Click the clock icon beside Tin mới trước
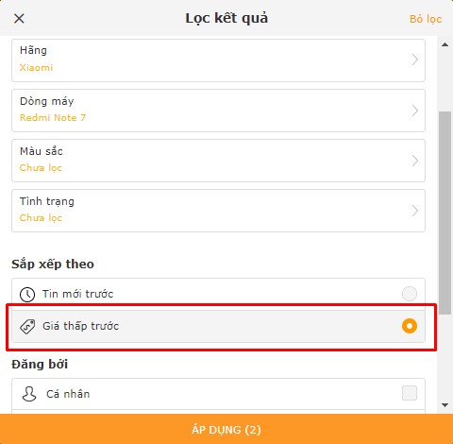 point(27,295)
